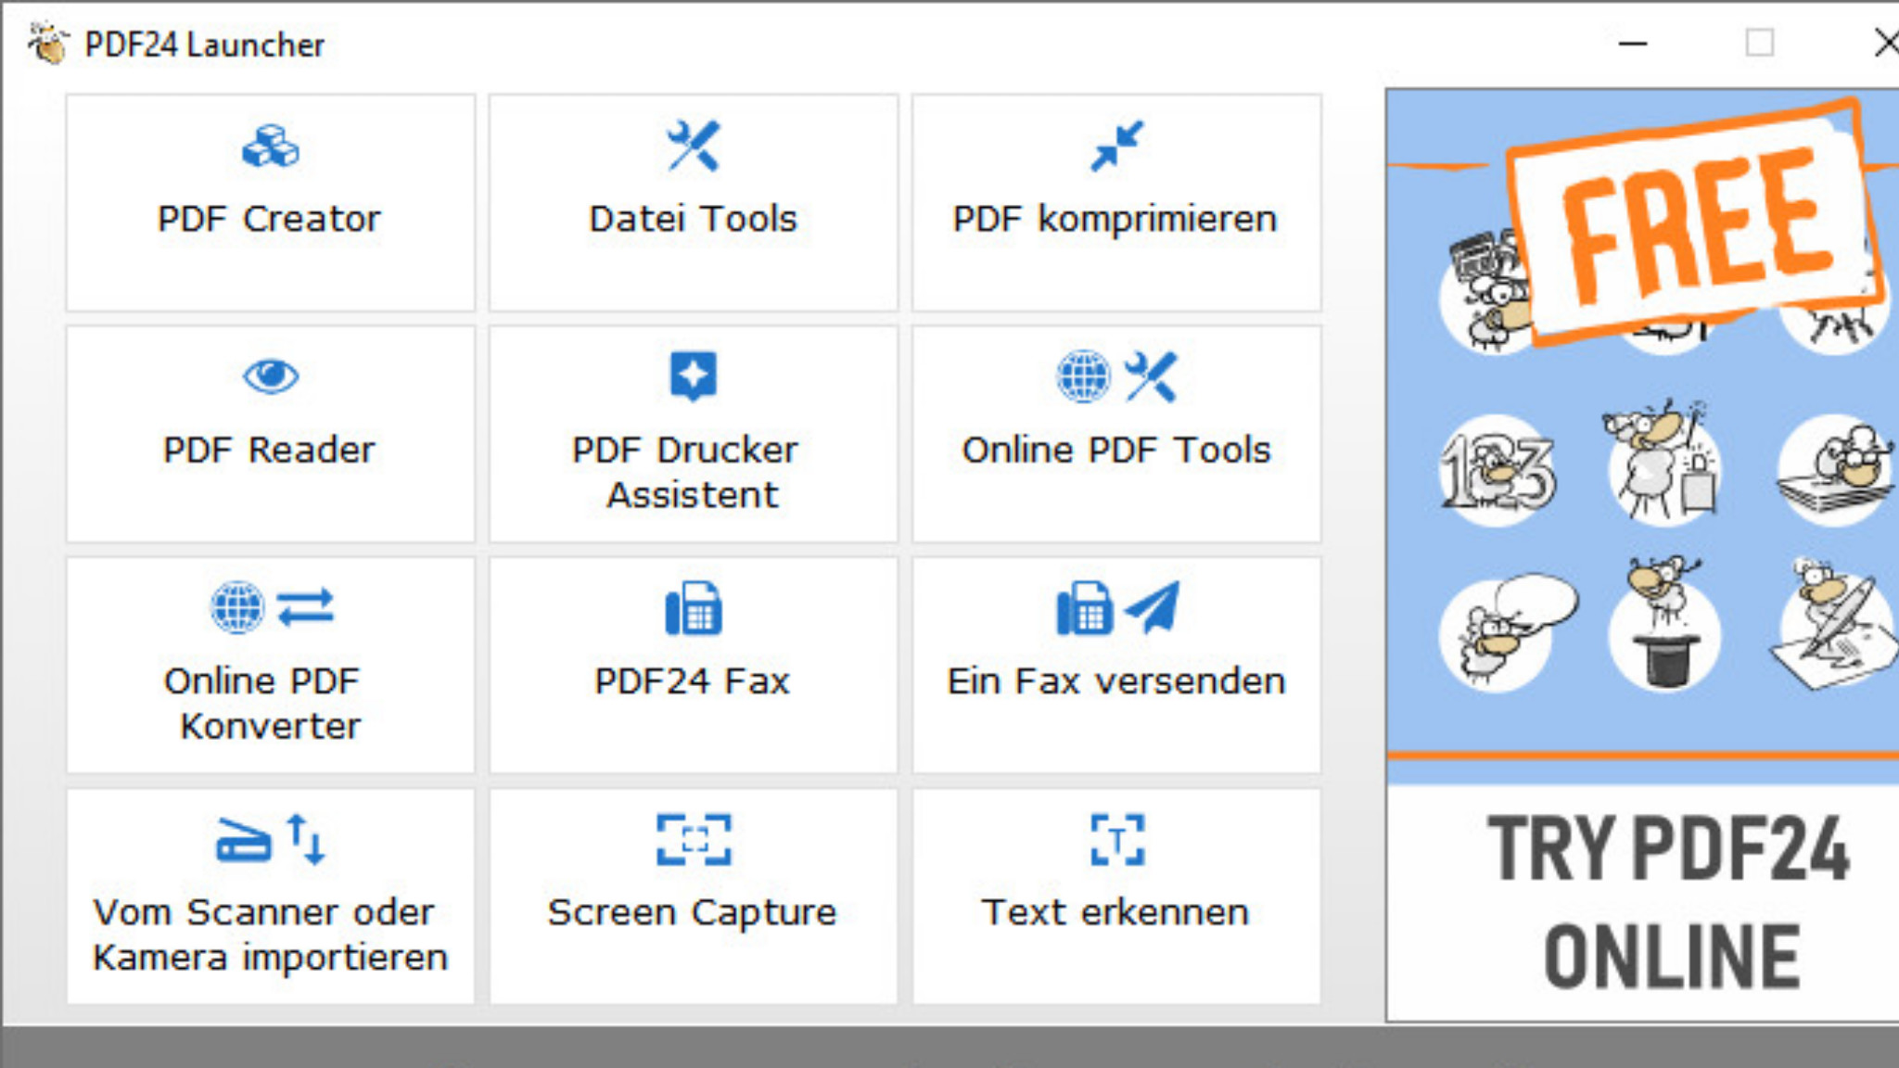The height and width of the screenshot is (1068, 1899).
Task: Click the PDF24 sheep logo in title bar
Action: click(x=47, y=44)
